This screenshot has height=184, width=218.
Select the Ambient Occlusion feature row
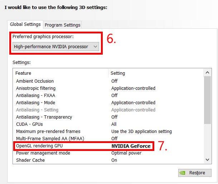coord(108,81)
